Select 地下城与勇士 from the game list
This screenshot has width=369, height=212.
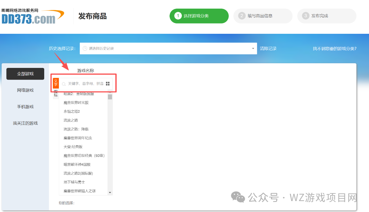[74, 182]
